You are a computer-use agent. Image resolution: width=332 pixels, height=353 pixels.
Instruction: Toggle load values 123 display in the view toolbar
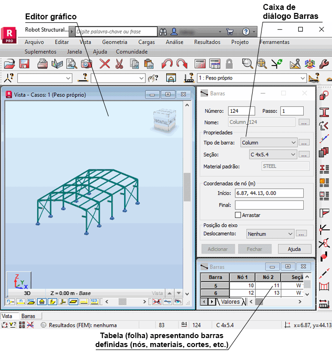95,302
